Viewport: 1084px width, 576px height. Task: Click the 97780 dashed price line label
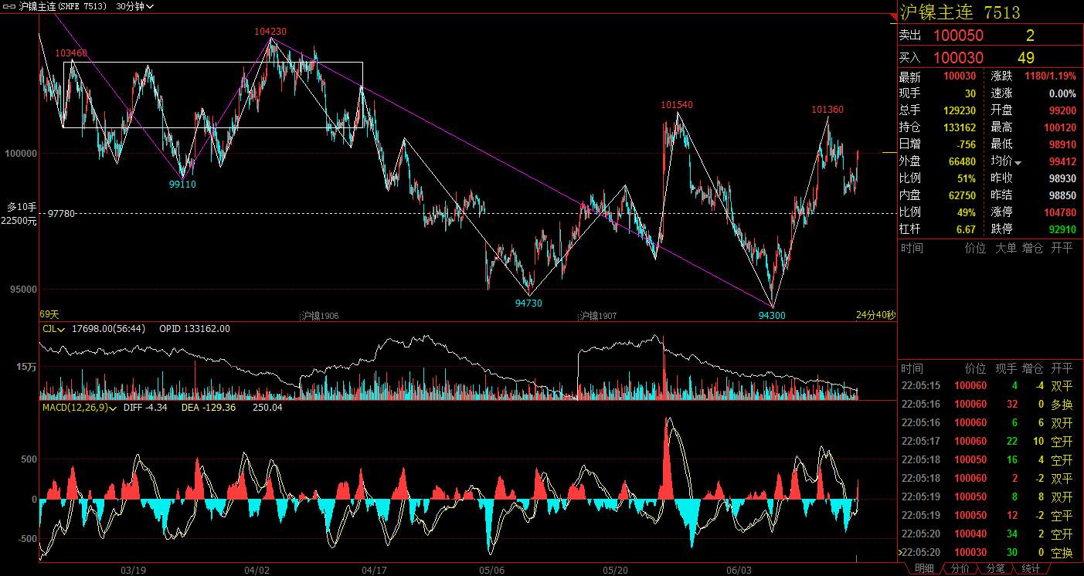(61, 213)
